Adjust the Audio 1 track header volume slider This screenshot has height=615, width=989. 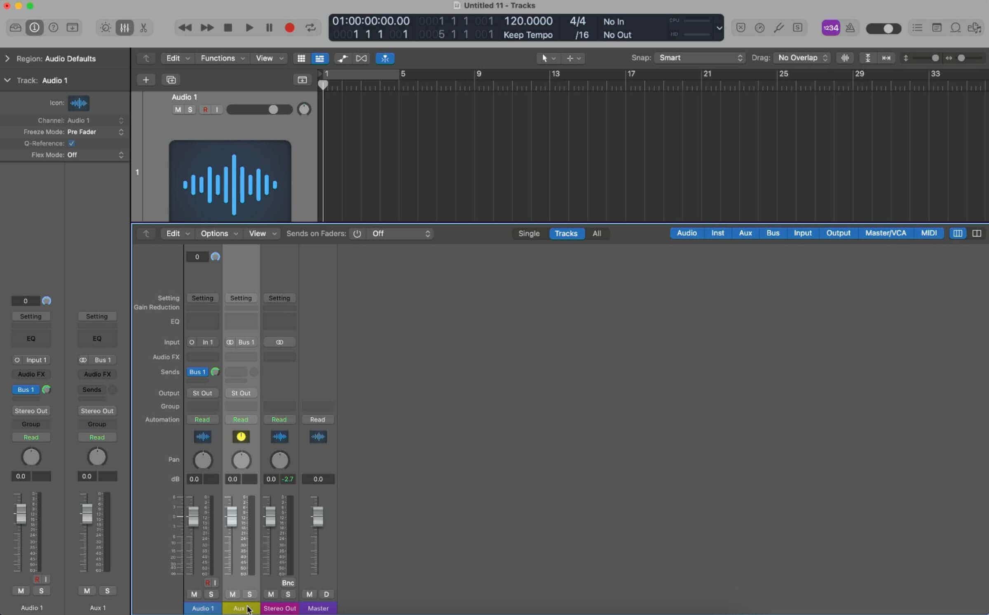pyautogui.click(x=259, y=110)
